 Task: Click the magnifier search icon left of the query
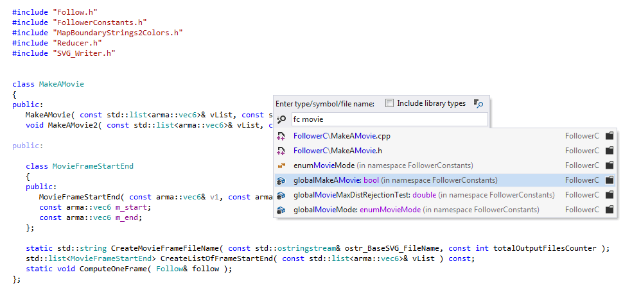point(282,119)
